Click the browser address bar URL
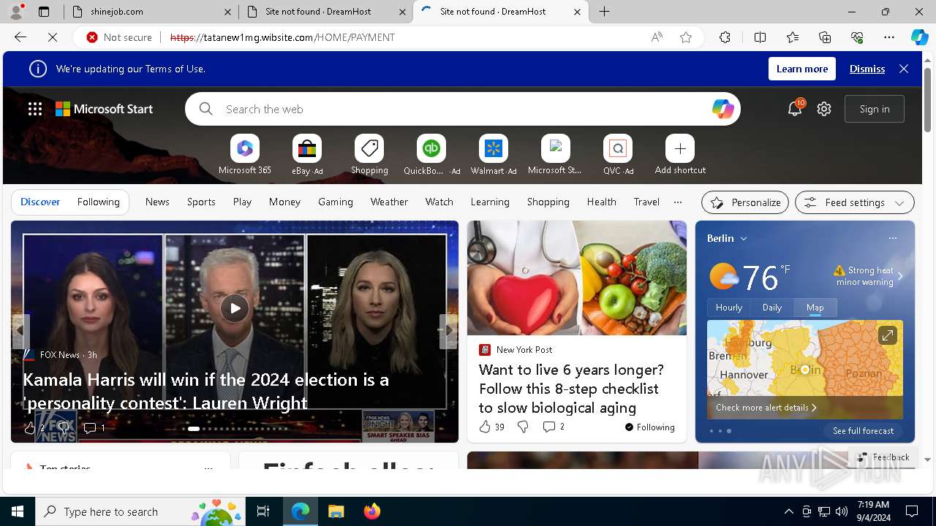The width and height of the screenshot is (936, 526). [x=282, y=37]
